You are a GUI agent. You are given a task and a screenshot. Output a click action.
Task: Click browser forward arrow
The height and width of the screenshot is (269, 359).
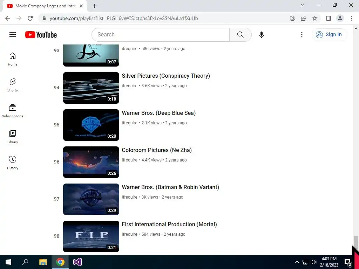19,18
